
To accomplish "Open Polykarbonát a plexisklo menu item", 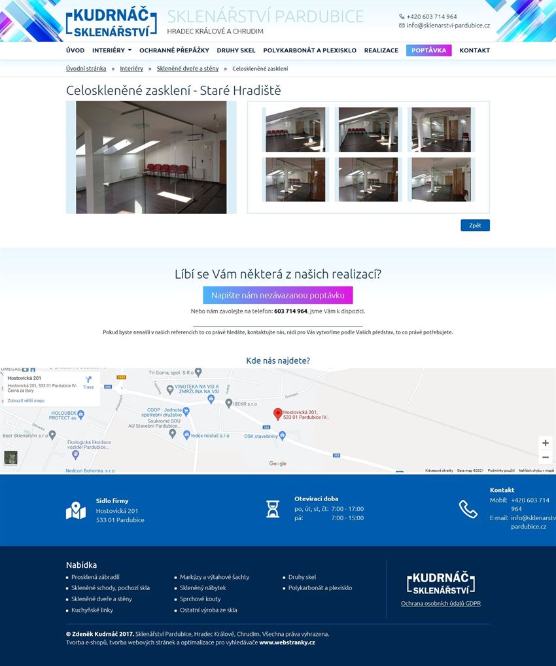I will [309, 50].
